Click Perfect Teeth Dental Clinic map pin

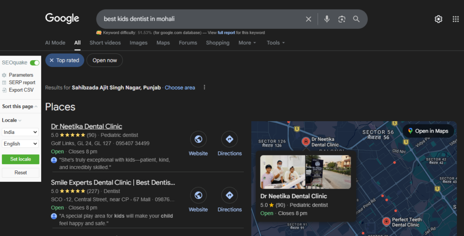[x=386, y=222]
